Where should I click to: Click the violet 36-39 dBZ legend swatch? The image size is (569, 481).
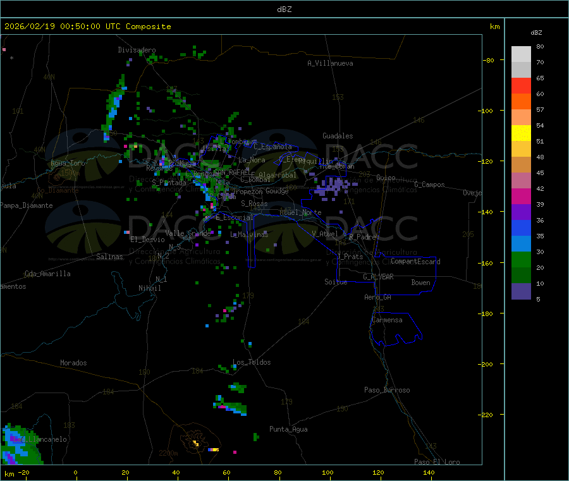pyautogui.click(x=521, y=212)
